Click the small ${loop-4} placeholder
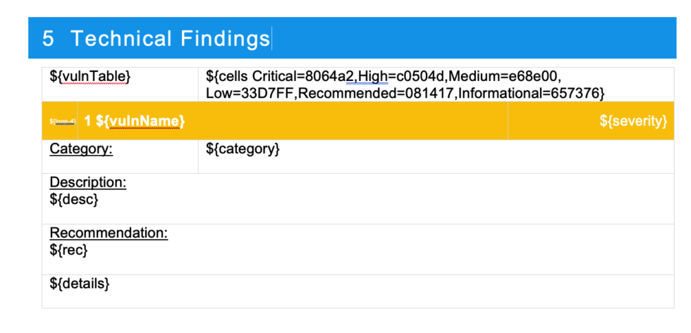Image resolution: width=691 pixels, height=333 pixels. [63, 121]
